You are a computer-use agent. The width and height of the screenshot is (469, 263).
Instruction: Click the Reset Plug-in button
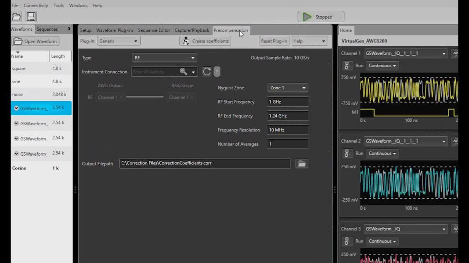click(274, 41)
